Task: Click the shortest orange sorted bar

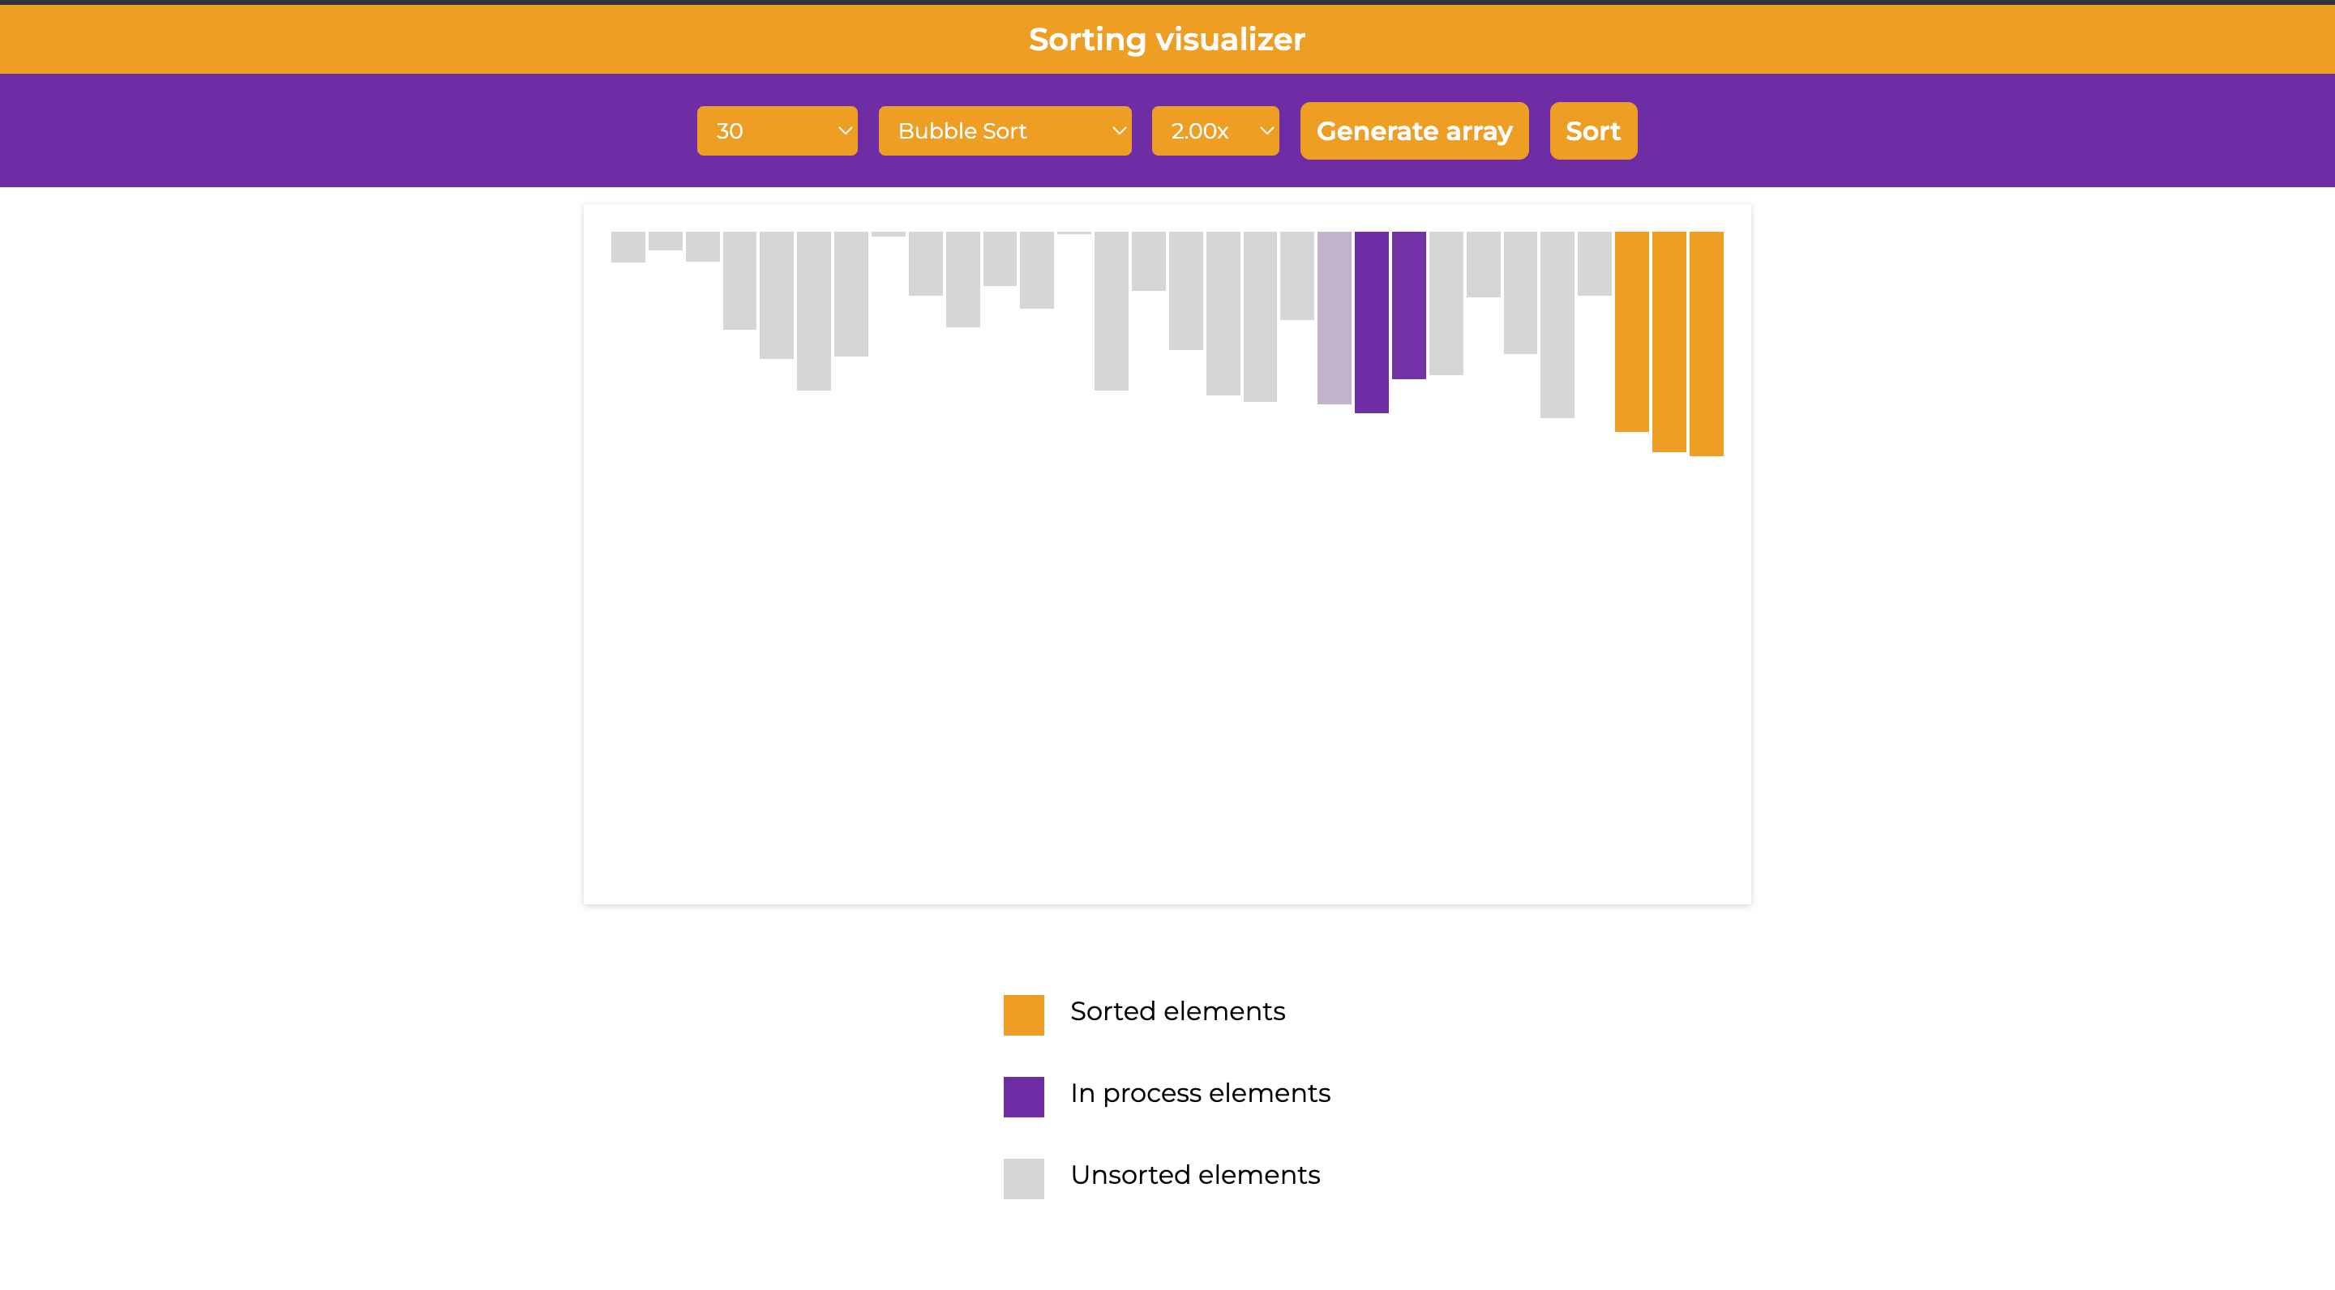Action: pos(1631,331)
